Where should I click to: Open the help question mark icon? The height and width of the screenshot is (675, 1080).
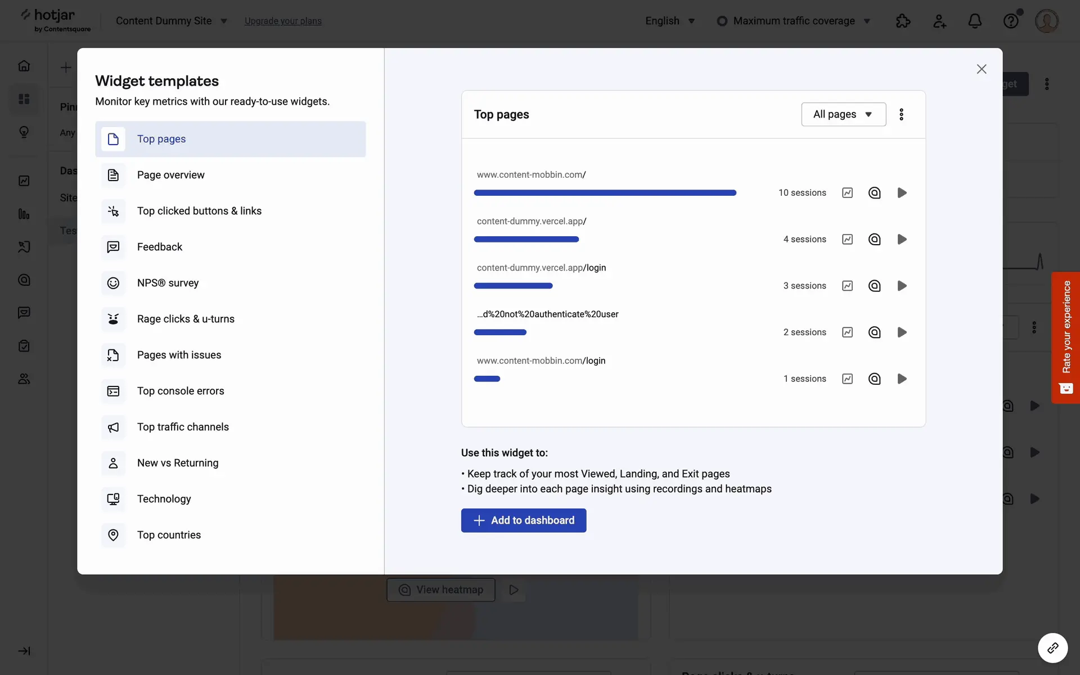[1011, 21]
